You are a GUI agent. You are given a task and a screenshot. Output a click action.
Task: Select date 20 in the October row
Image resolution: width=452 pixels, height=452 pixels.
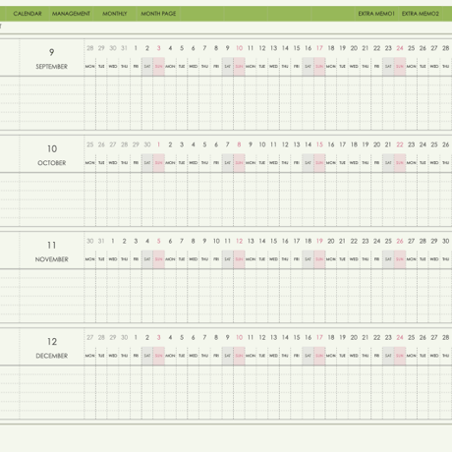[376, 144]
